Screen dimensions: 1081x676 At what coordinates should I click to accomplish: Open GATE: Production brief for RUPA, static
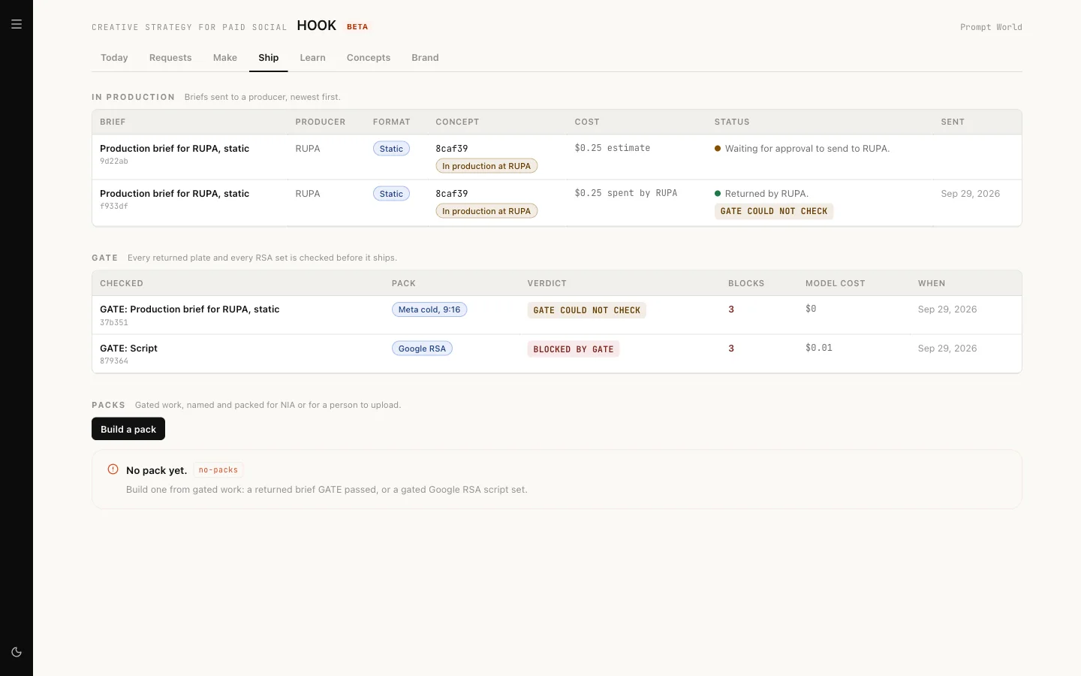(x=190, y=309)
